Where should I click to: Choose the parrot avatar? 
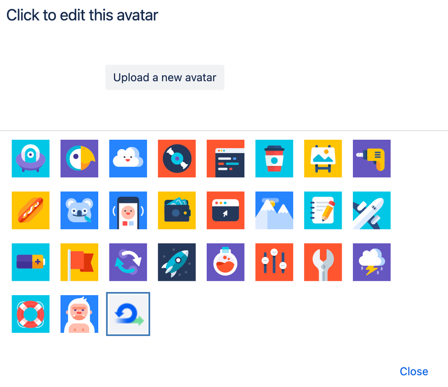79,159
